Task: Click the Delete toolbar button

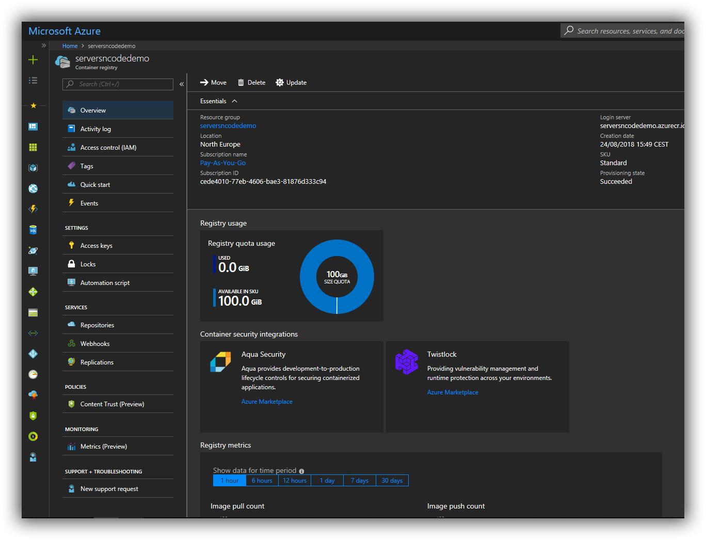Action: pos(251,83)
